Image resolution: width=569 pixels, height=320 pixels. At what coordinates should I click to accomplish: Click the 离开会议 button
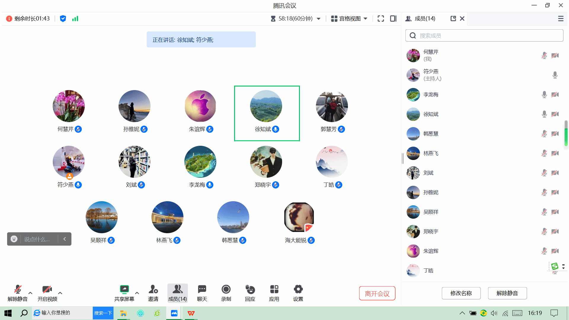pyautogui.click(x=377, y=293)
